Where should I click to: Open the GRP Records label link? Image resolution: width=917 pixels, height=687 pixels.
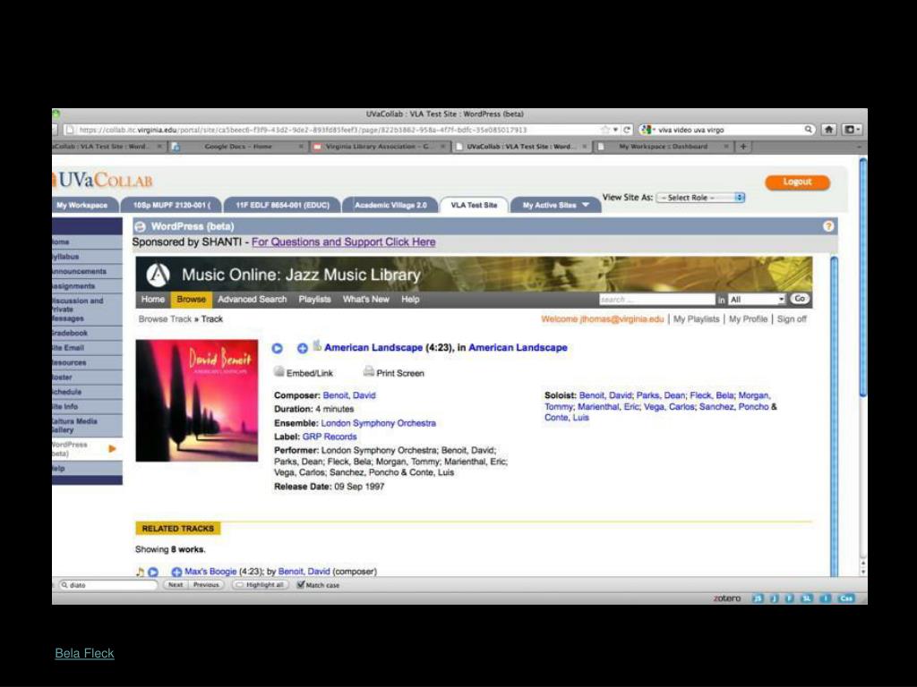pyautogui.click(x=330, y=437)
